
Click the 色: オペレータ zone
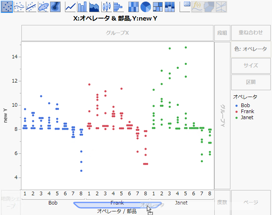(x=251, y=49)
